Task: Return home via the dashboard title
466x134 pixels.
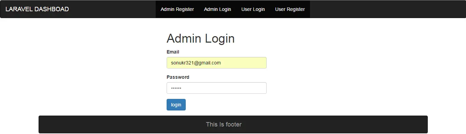Action: click(37, 9)
